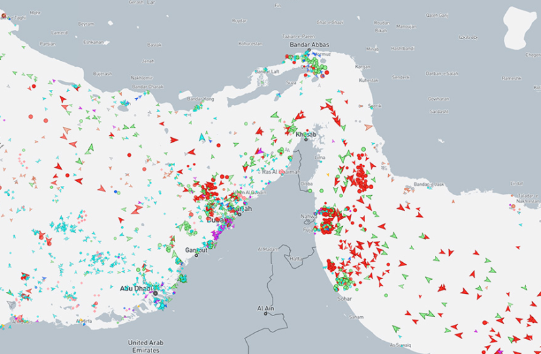The width and height of the screenshot is (541, 354).
Task: Click the Bandar Kong label
Action: tap(199, 99)
